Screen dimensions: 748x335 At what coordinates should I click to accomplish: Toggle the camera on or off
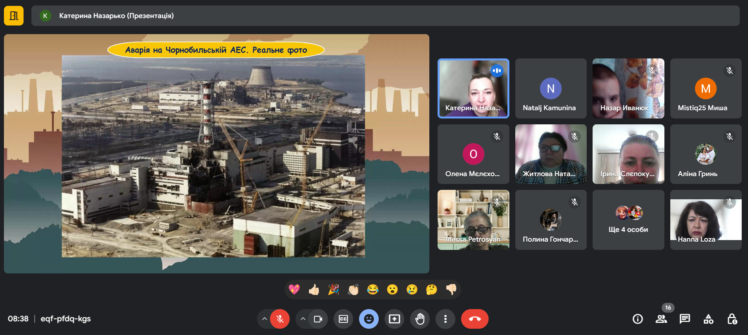[x=318, y=319]
